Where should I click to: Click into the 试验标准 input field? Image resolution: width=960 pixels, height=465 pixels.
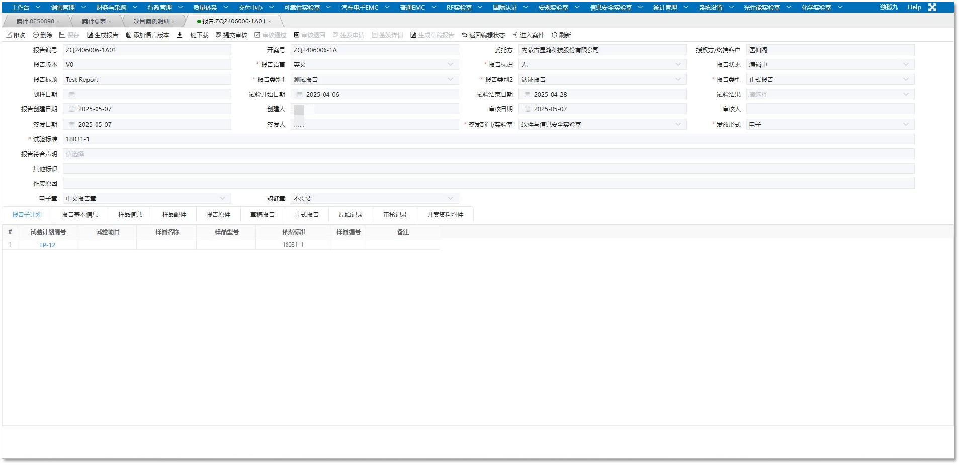coord(488,139)
